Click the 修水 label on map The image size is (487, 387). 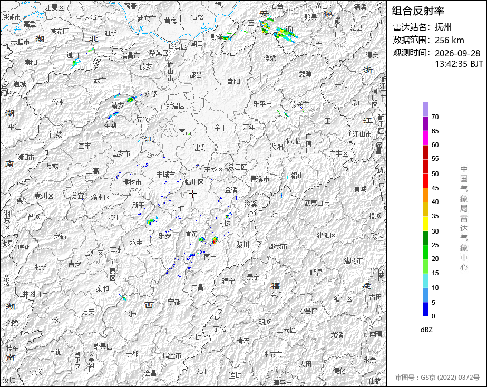(x=58, y=102)
